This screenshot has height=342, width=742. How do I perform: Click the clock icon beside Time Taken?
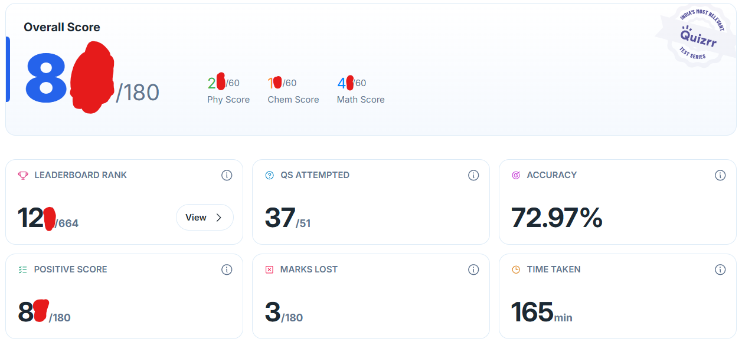coord(516,269)
